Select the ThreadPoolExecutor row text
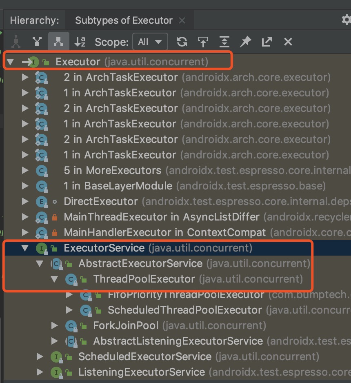 (x=198, y=279)
